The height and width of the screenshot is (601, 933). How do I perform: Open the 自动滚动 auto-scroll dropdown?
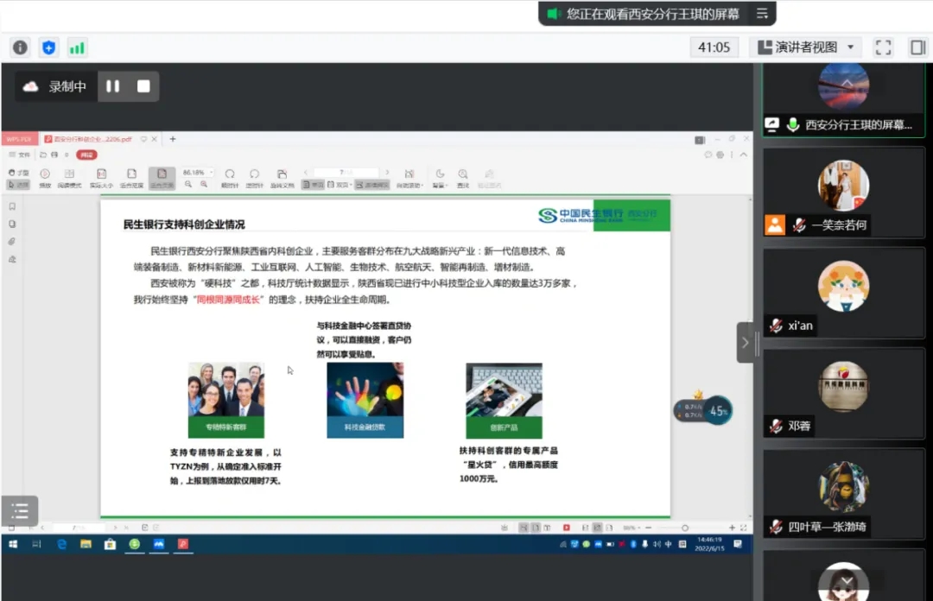pos(409,178)
